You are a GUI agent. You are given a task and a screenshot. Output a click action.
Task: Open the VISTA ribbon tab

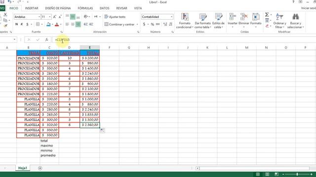click(138, 8)
